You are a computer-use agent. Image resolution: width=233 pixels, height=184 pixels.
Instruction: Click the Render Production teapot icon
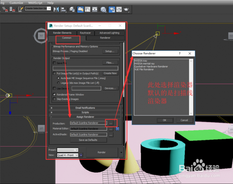(126, 10)
